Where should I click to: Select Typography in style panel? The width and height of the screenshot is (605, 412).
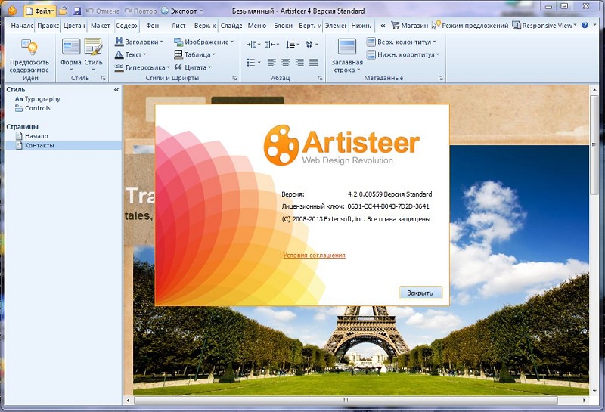tap(37, 99)
